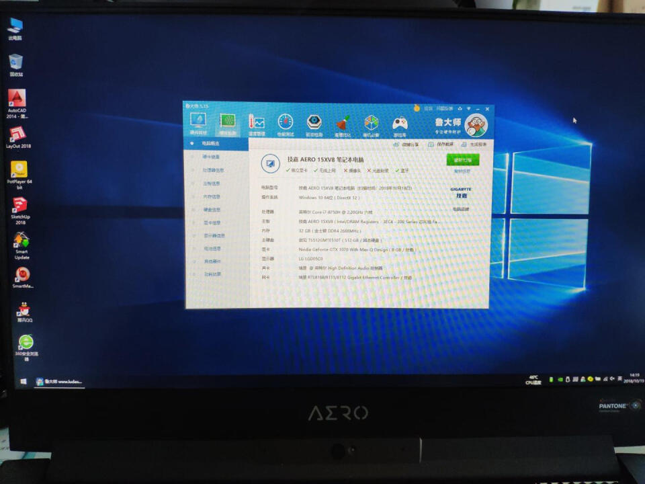The image size is (645, 484).
Task: Open the PotPlayer 64 bit desktop shortcut
Action: 19,175
